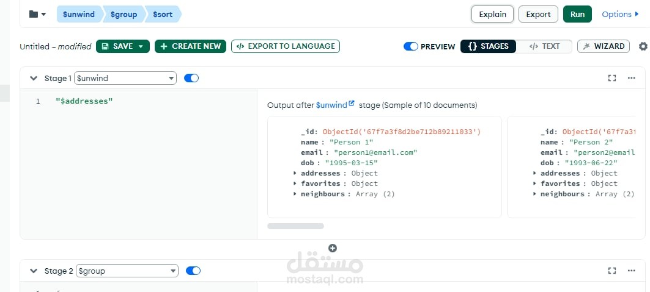Collapse Stage 2 with chevron

coord(34,271)
